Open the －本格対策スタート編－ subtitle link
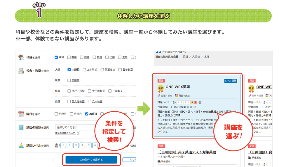 pos(172,157)
